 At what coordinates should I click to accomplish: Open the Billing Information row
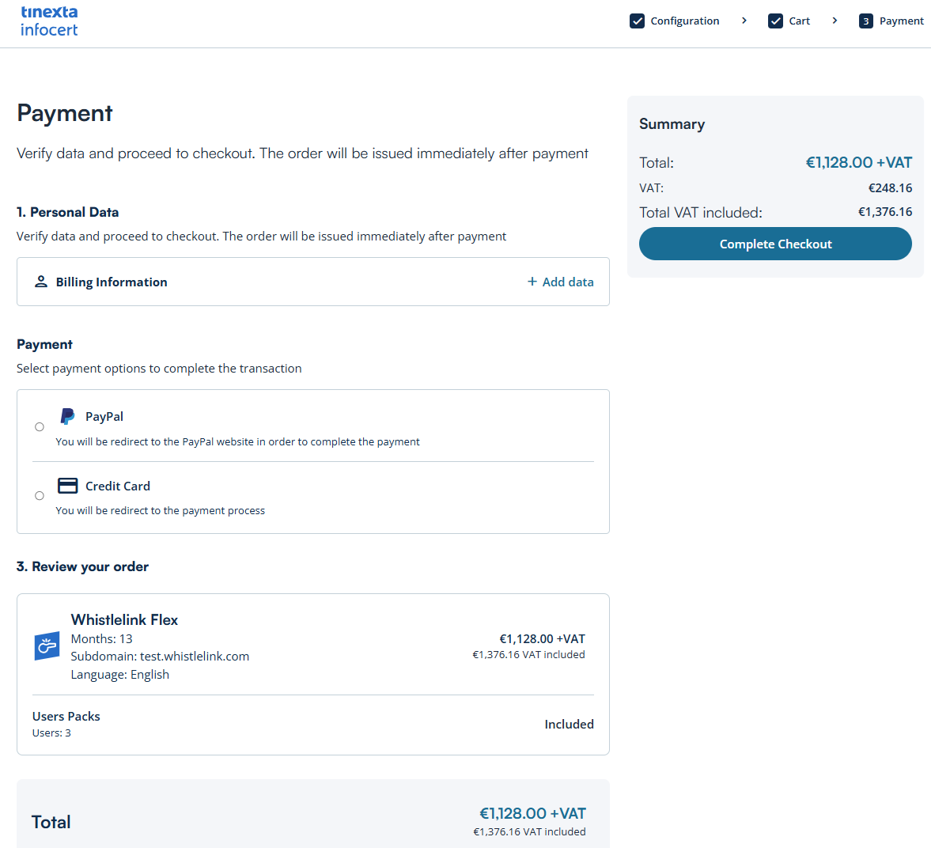112,282
